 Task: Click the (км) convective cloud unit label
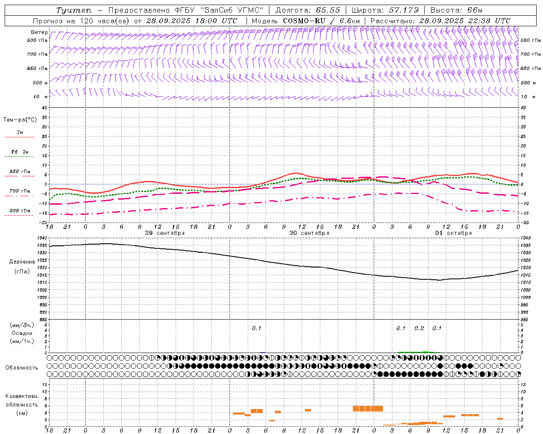(22, 413)
